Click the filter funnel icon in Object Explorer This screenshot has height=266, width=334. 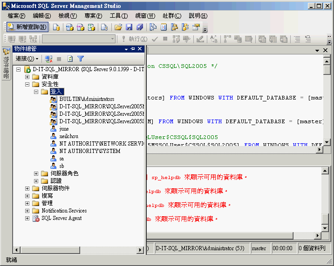pyautogui.click(x=81, y=59)
